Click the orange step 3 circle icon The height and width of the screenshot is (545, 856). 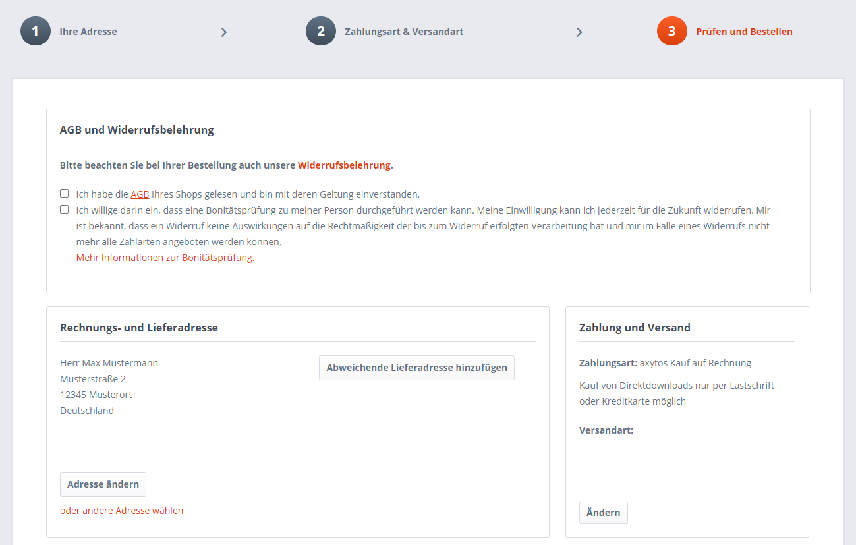[672, 31]
